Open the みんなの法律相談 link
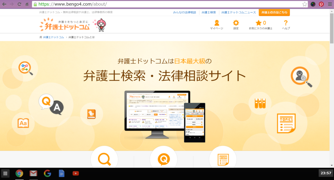 point(185,12)
